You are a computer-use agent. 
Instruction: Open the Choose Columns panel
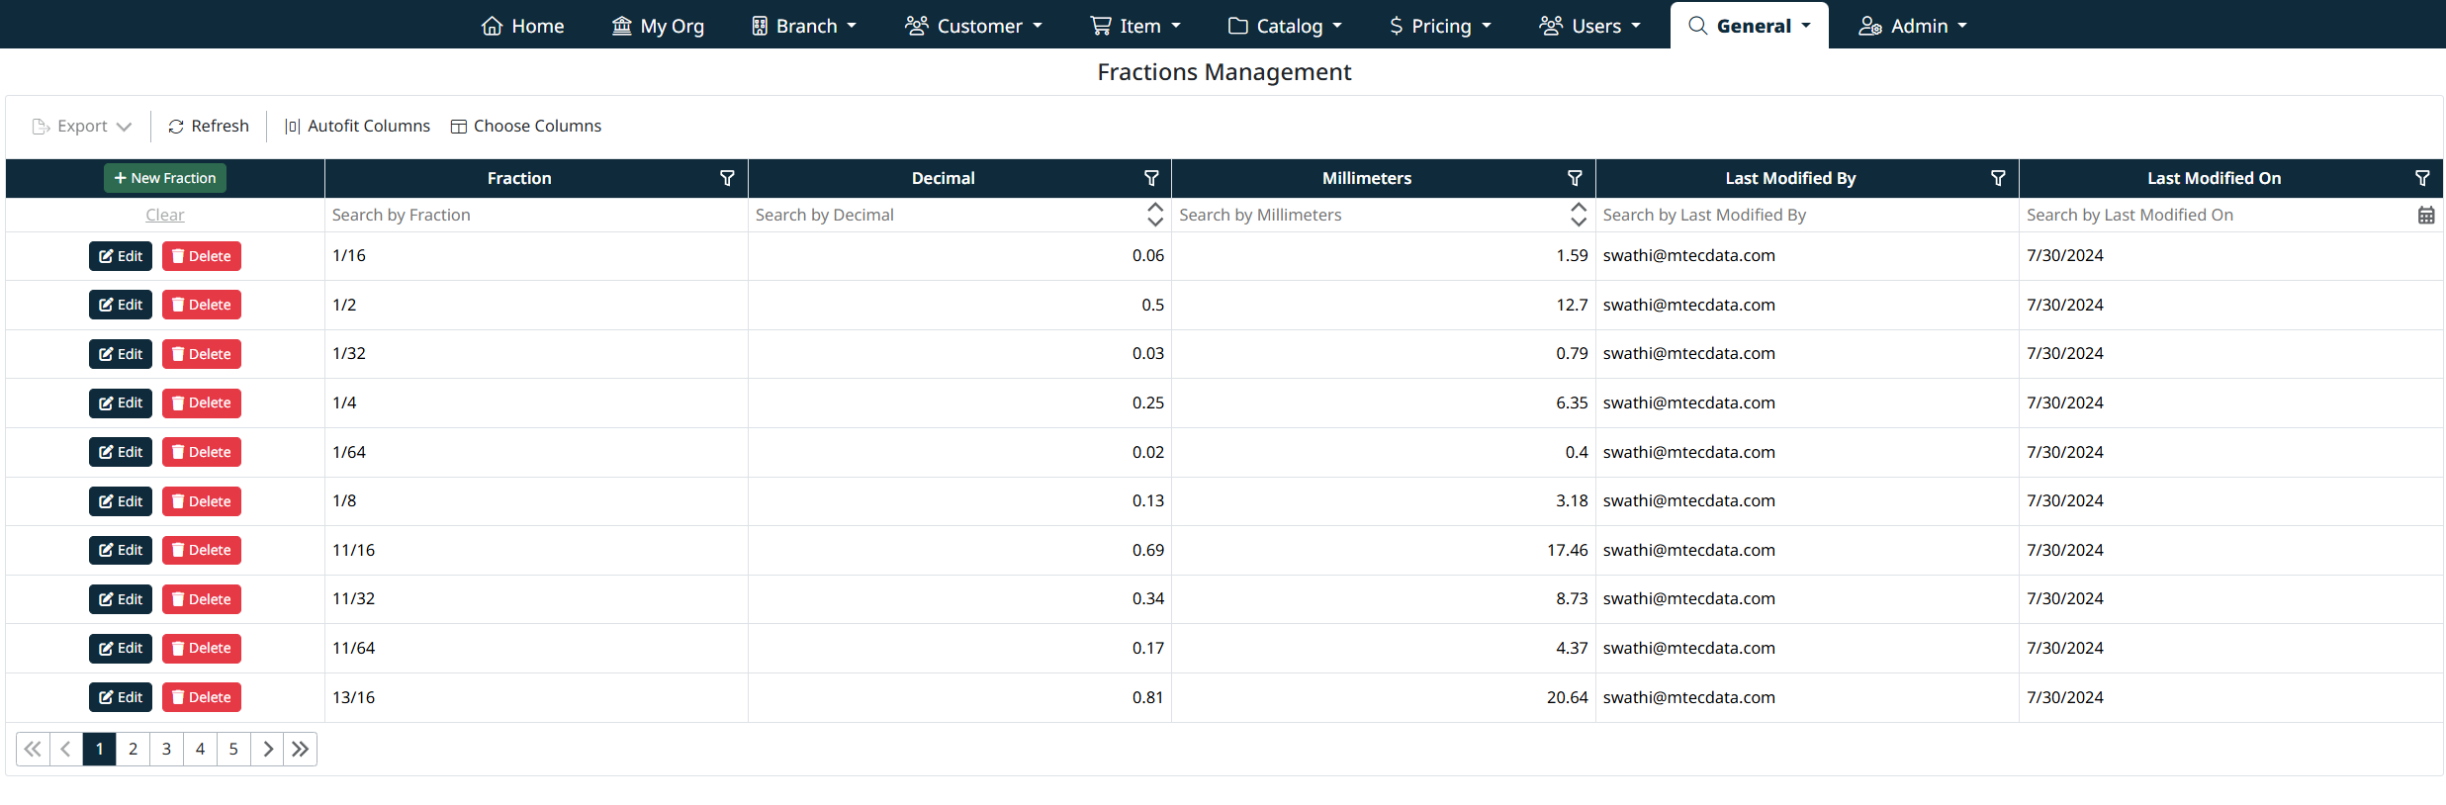[526, 127]
